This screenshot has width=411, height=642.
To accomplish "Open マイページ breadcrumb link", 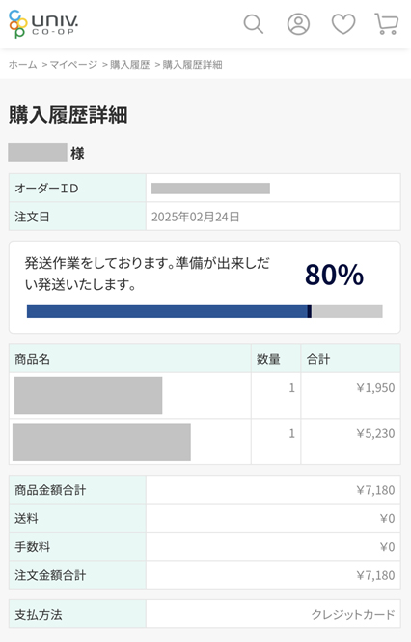I will [73, 64].
